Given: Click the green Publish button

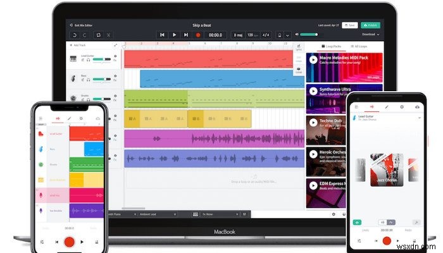Looking at the screenshot, I should coord(370,25).
